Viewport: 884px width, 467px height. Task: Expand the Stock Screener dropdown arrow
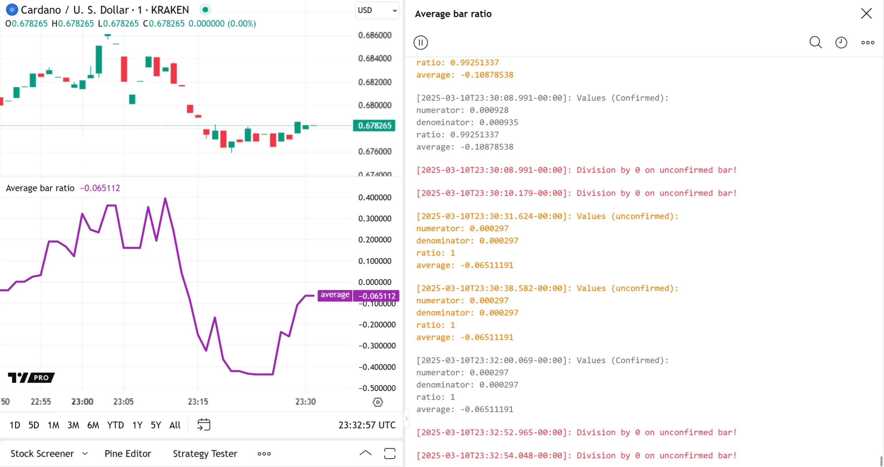pos(85,454)
